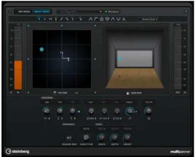Click the top-left corner handle of the pan area
195x157 pixels.
pyautogui.click(x=28, y=25)
